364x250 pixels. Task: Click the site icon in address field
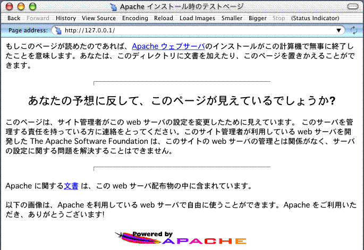coord(58,30)
